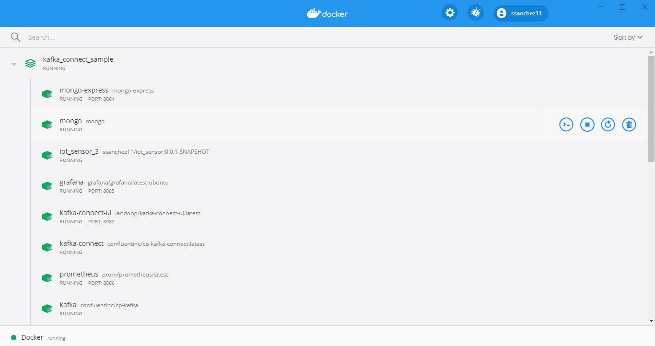
Task: Restart the mongo container
Action: pos(608,125)
